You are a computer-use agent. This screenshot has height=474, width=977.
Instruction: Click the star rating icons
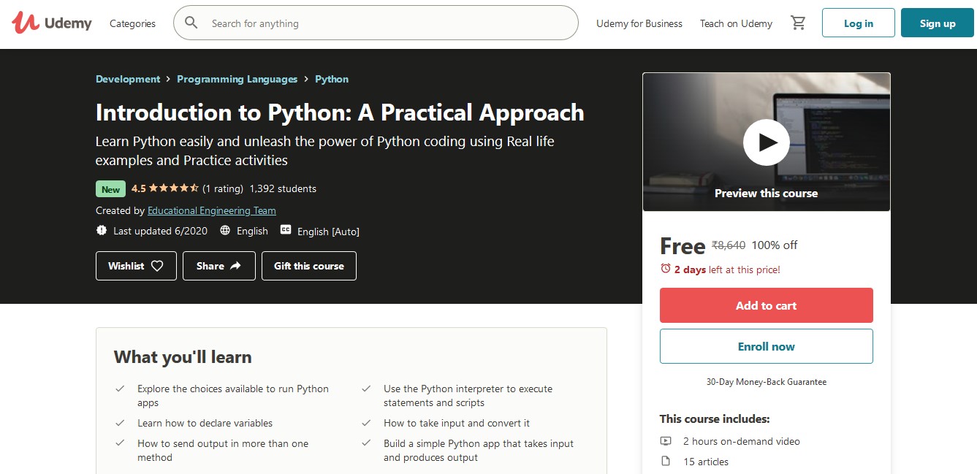174,188
